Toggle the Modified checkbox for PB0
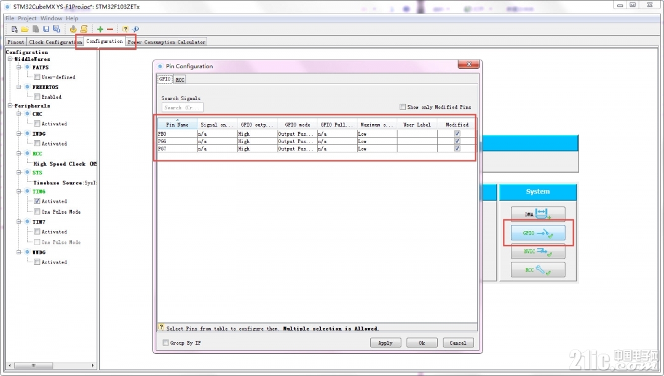Screen dimensions: 664x376 click(x=457, y=134)
